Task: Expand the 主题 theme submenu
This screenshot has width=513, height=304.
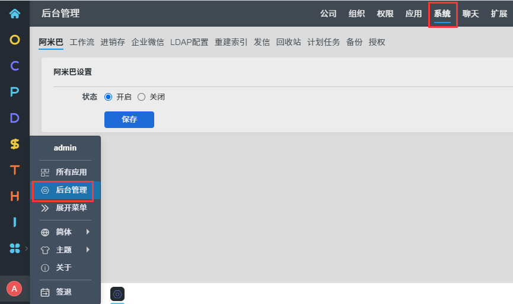Action: pyautogui.click(x=65, y=250)
